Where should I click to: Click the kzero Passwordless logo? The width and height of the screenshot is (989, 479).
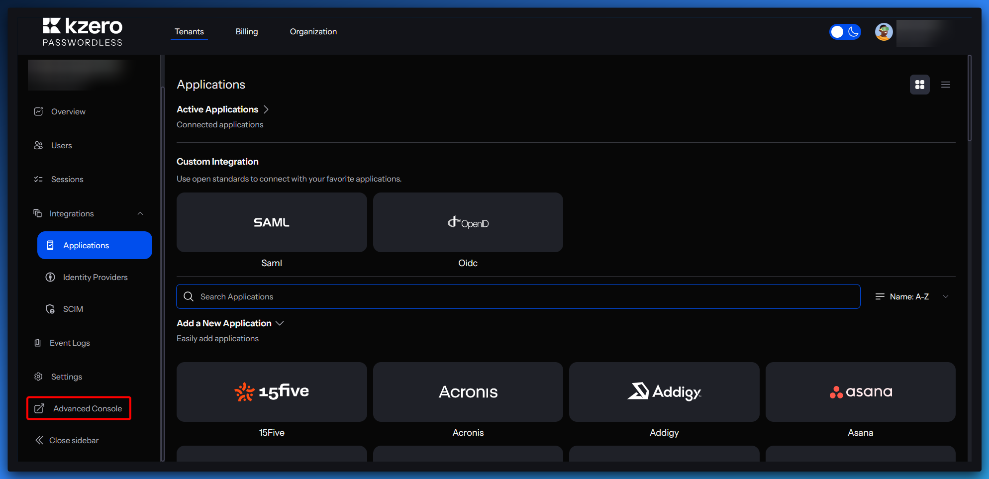tap(82, 32)
